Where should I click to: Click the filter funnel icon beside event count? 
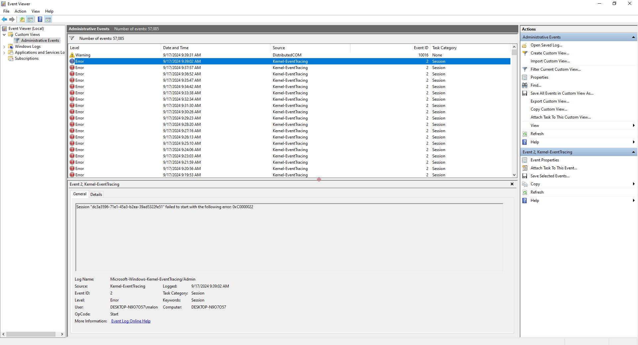click(x=72, y=38)
